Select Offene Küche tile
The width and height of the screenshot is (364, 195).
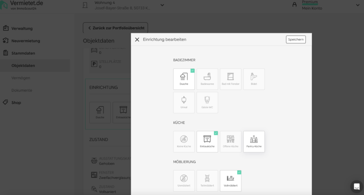point(230,141)
